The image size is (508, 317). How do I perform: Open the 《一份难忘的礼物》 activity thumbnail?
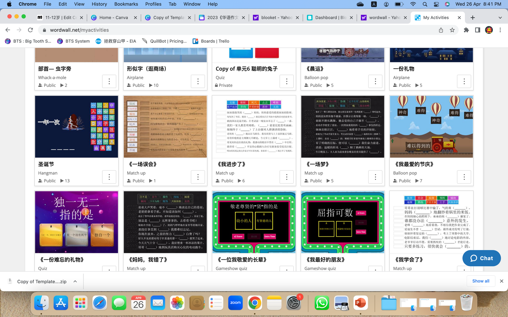point(76,222)
